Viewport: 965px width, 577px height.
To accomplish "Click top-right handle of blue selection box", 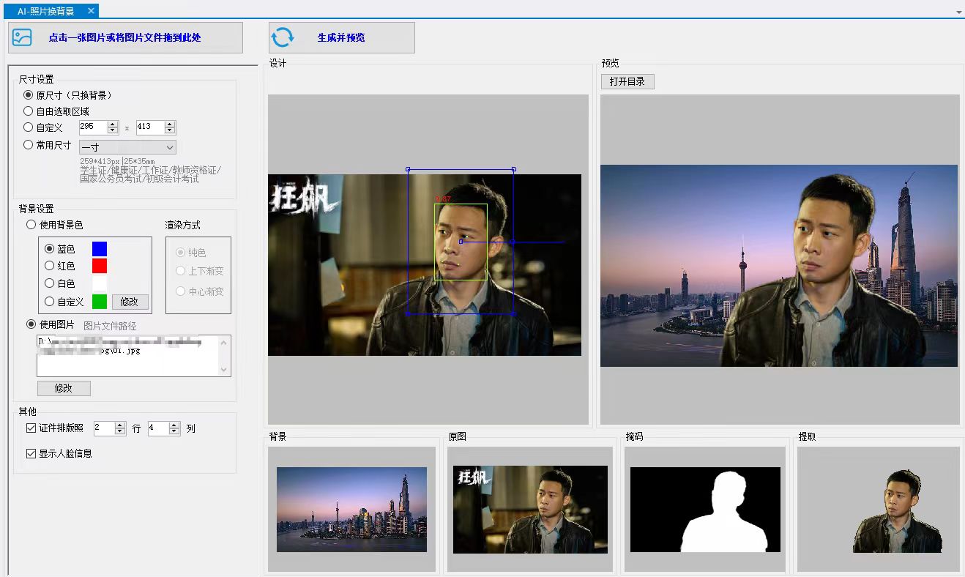I will (513, 169).
